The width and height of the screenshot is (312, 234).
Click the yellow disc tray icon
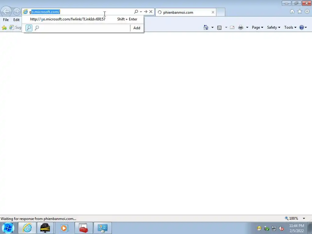(259, 229)
